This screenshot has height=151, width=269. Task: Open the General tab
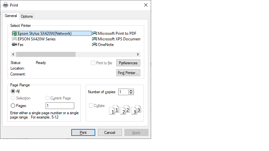11,16
